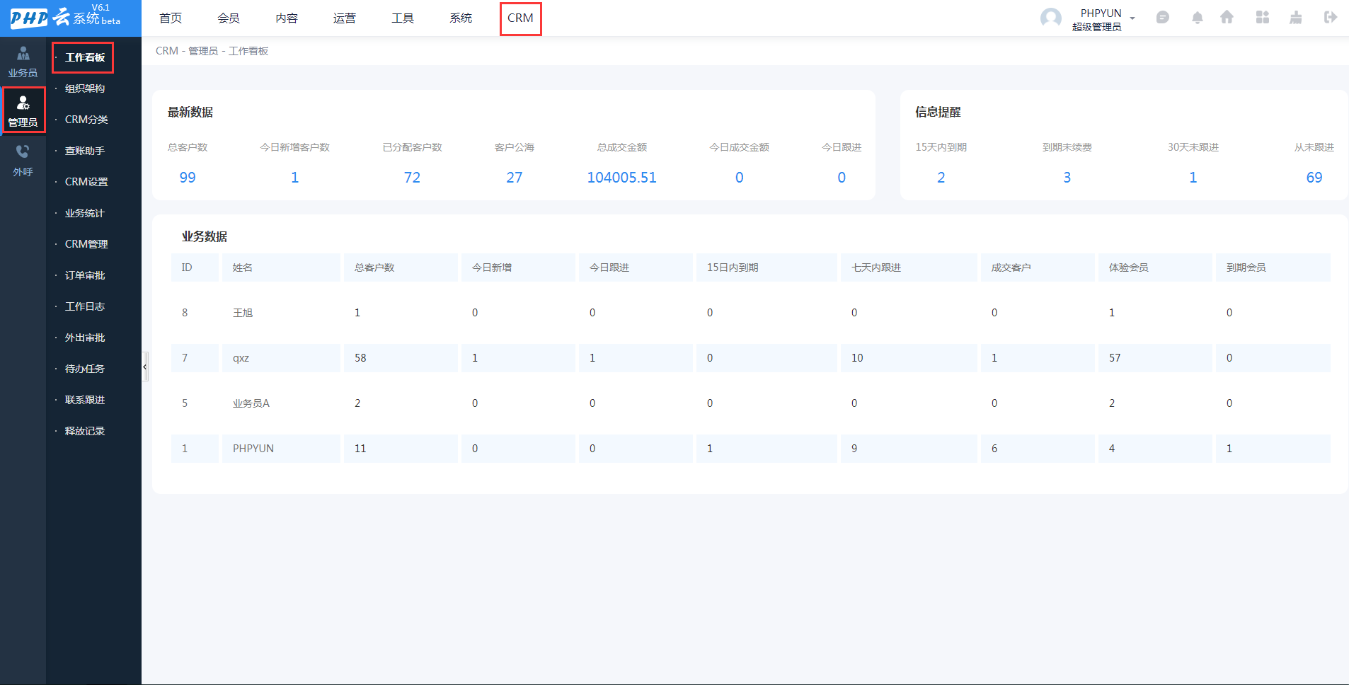
Task: Open 外出审批 in the sidebar
Action: point(85,338)
